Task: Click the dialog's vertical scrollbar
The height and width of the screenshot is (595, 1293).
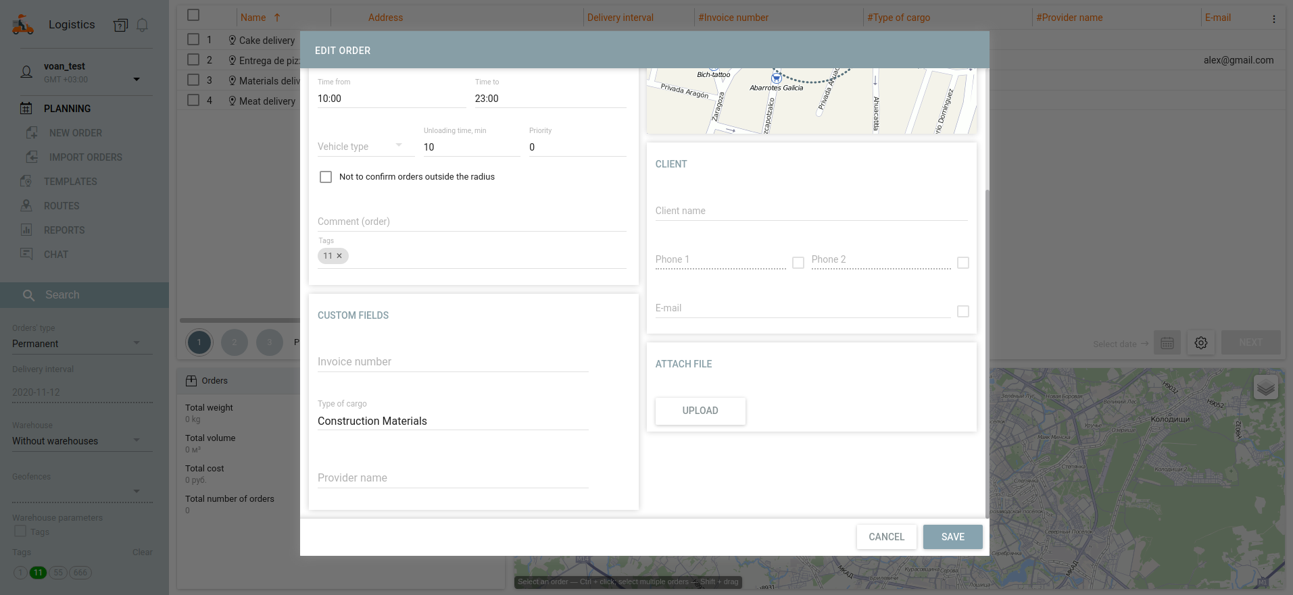Action: tap(987, 338)
